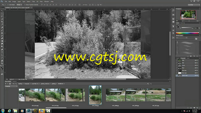The height and width of the screenshot is (113, 201).
Task: Select the Move tool in the toolbox
Action: (x=2, y=11)
